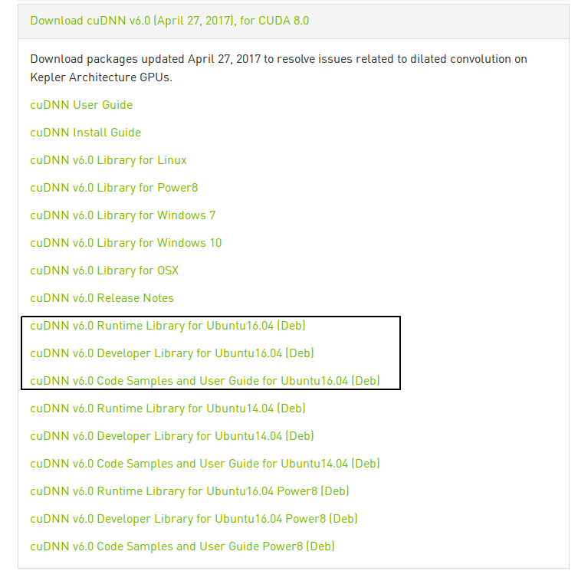
Task: Click the 'Kepler Architecture GPUs' text line
Action: pyautogui.click(x=100, y=77)
